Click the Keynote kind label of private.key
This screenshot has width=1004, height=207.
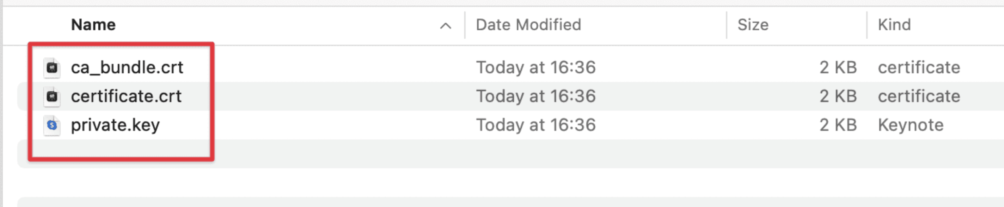(x=910, y=125)
